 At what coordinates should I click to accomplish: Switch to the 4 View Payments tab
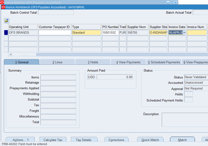click(x=128, y=62)
